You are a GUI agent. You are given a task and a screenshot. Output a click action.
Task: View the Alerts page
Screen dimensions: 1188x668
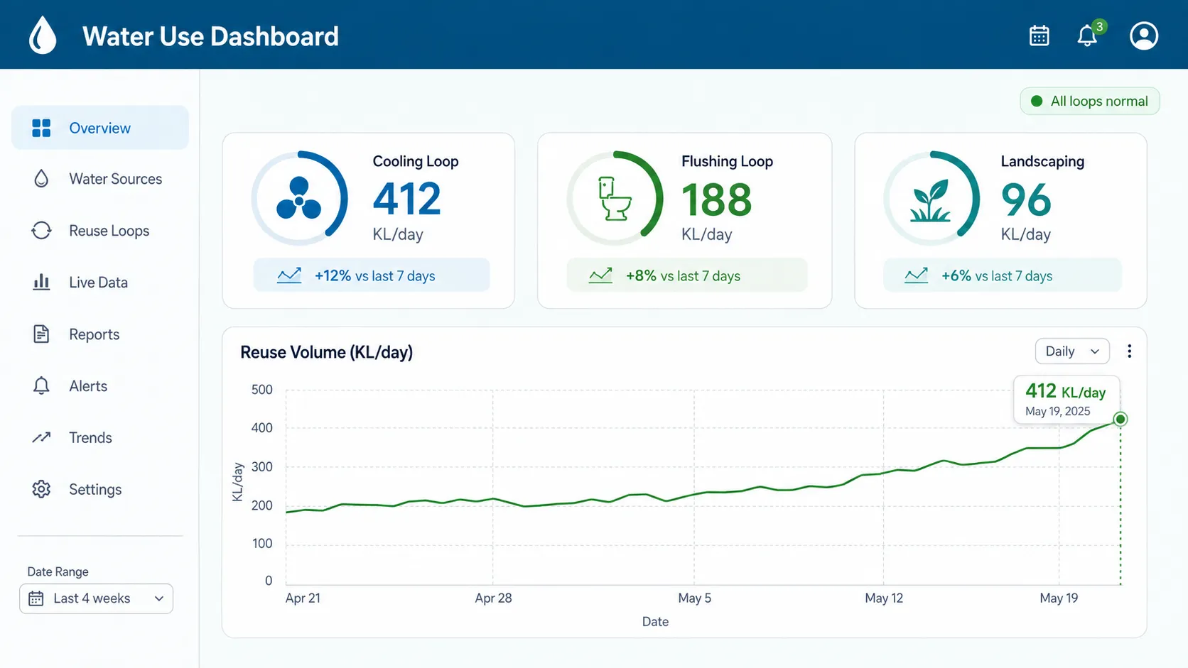coord(100,385)
